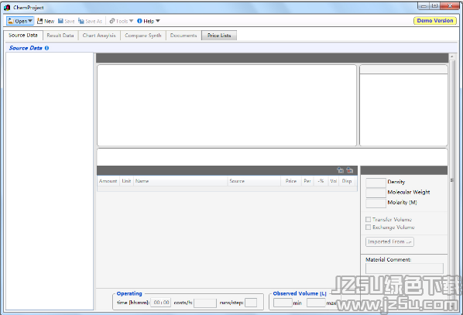Screen dimensions: 463x315
Task: Click the Source Data info icon
Action: point(46,48)
